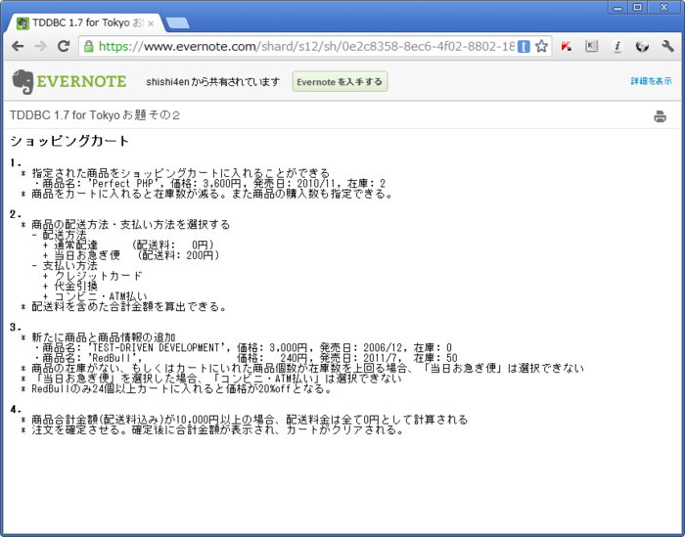Viewport: 685px width, 537px height.
Task: Click note title 'TDDBC 1.7 for Tokyo お題その2'
Action: point(95,115)
